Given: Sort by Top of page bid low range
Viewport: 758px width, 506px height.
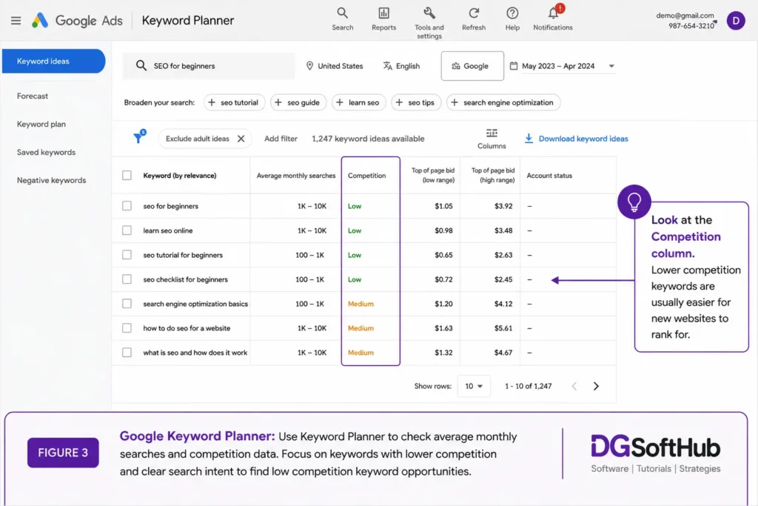Looking at the screenshot, I should tap(432, 175).
